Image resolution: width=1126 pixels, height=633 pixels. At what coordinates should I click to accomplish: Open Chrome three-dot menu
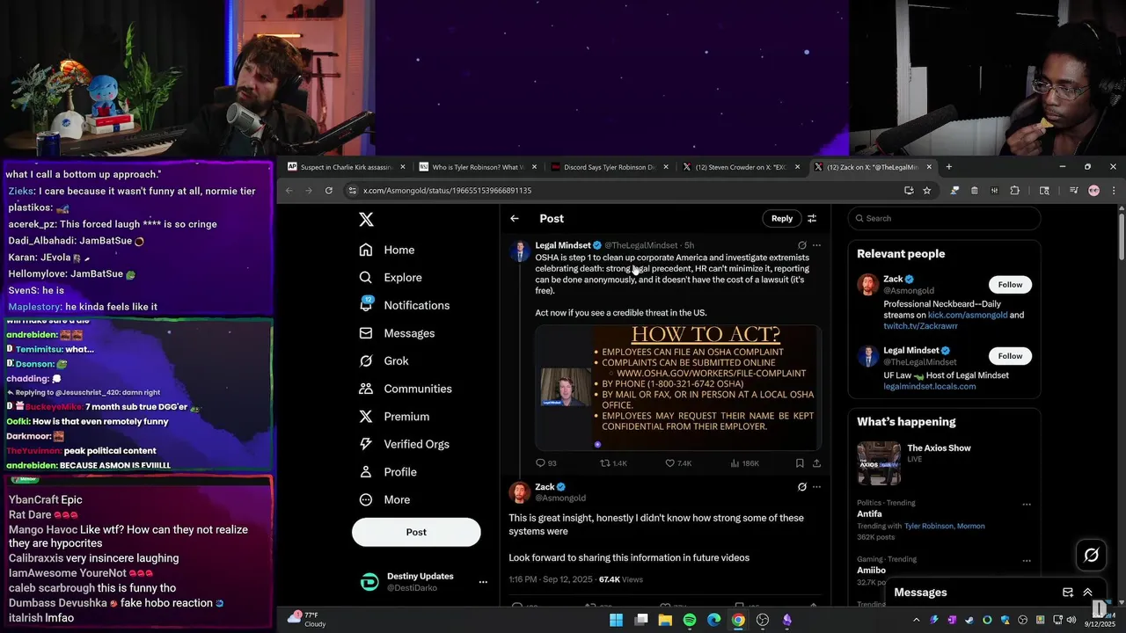1114,191
